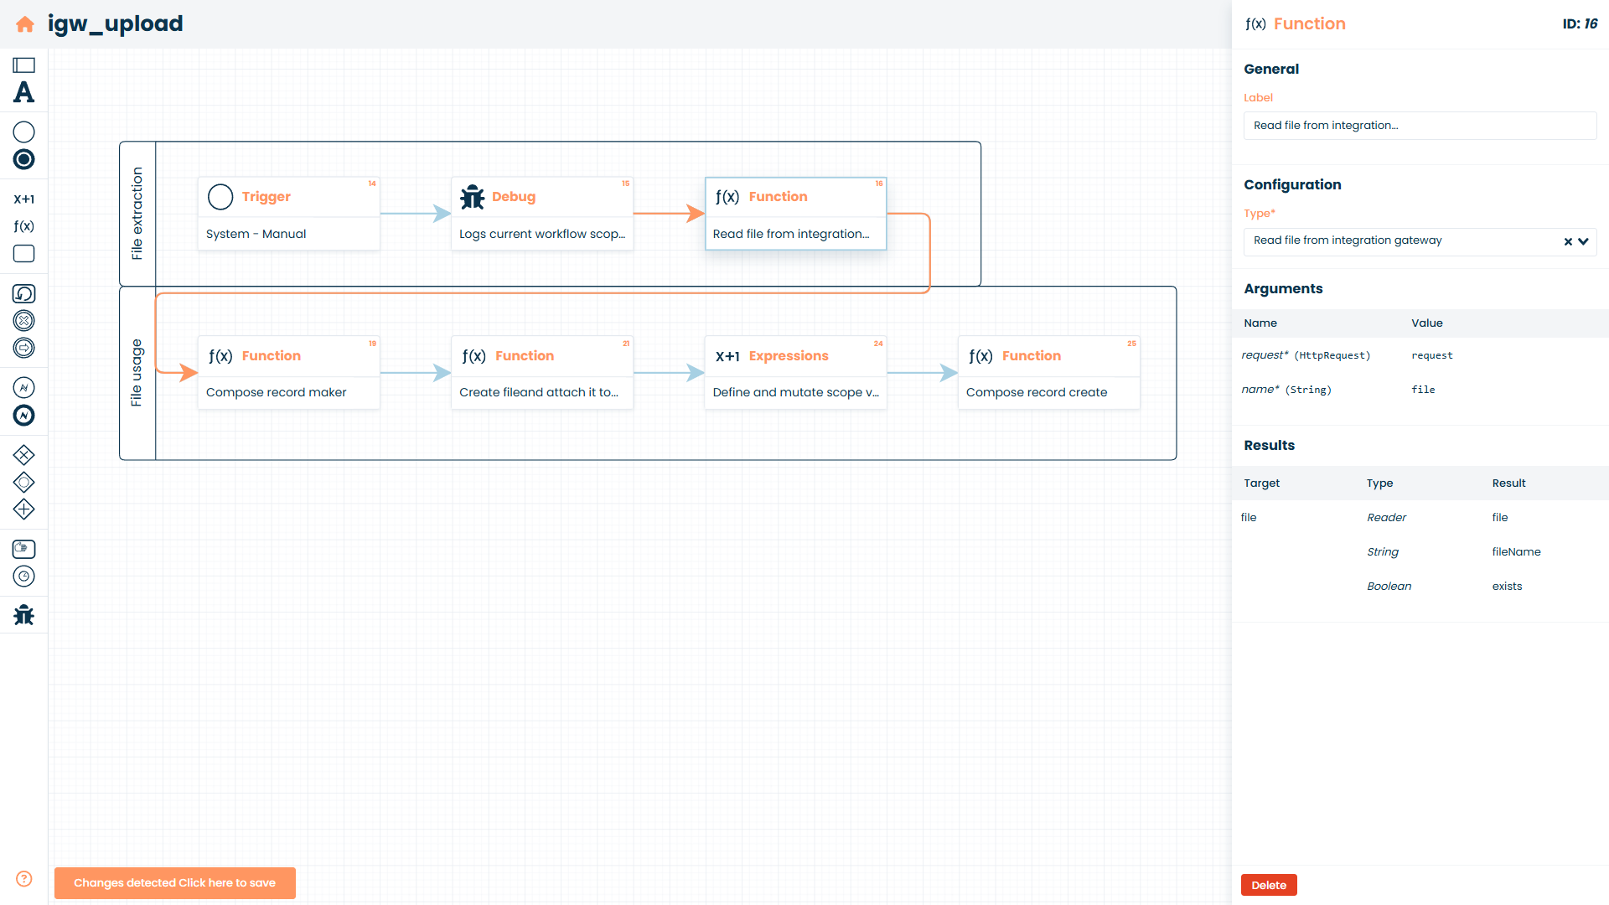This screenshot has width=1609, height=905.
Task: Pick the inclusive gateway diamond with circle
Action: (23, 482)
